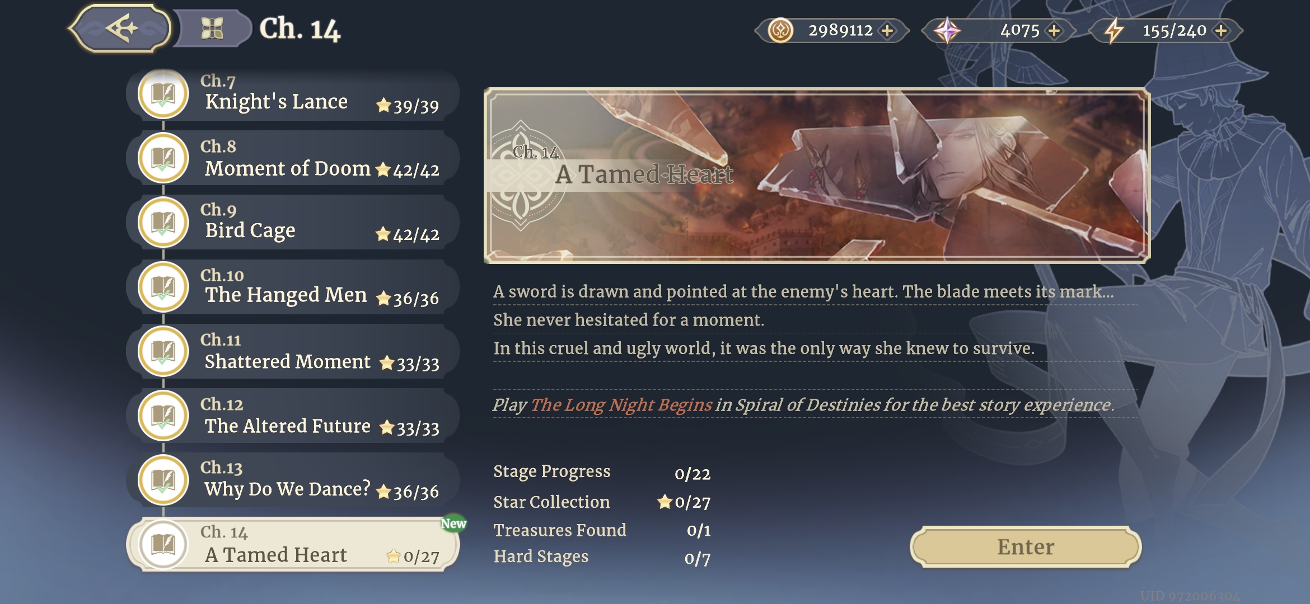Click the Star Collection 0/27 row

coord(601,502)
